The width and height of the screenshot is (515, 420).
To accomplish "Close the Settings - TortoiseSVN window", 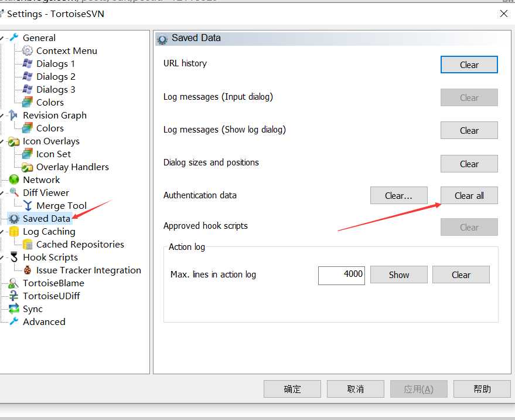I will tap(503, 13).
